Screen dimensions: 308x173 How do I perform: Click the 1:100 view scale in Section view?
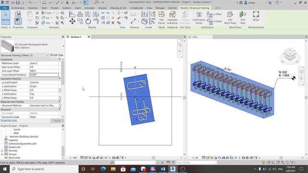pyautogui.click(x=73, y=158)
